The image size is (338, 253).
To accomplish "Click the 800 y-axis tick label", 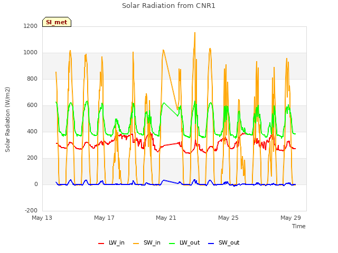I will (x=32, y=79).
